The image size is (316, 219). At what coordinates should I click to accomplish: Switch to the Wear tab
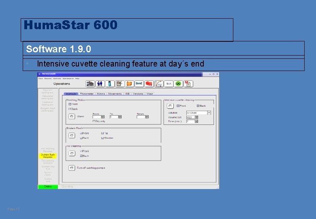pos(150,94)
